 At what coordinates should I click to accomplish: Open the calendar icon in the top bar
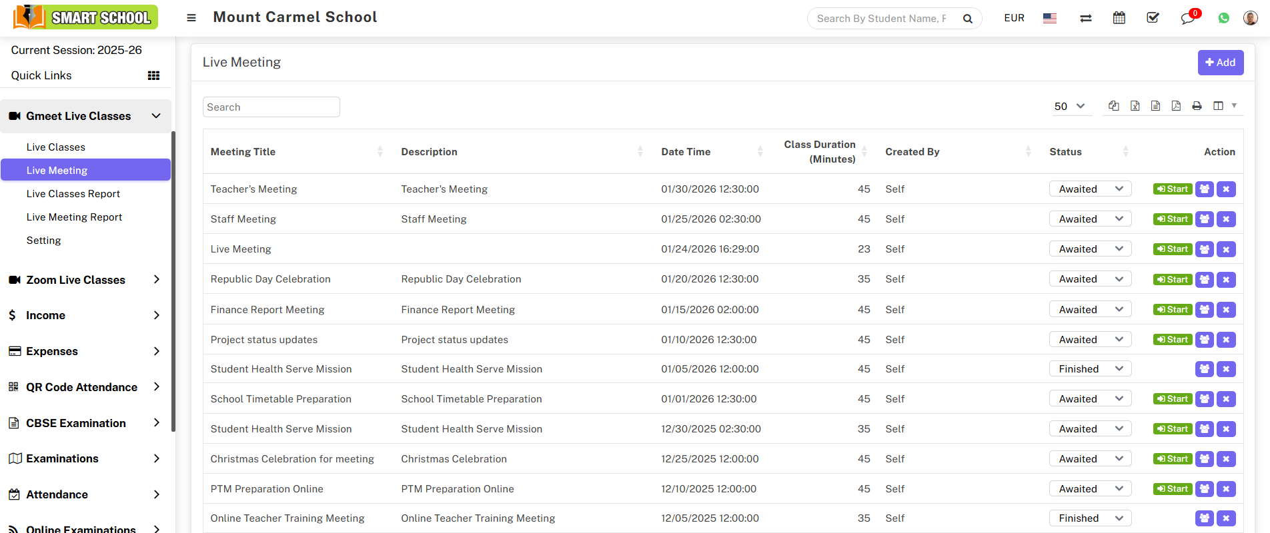[x=1119, y=18]
